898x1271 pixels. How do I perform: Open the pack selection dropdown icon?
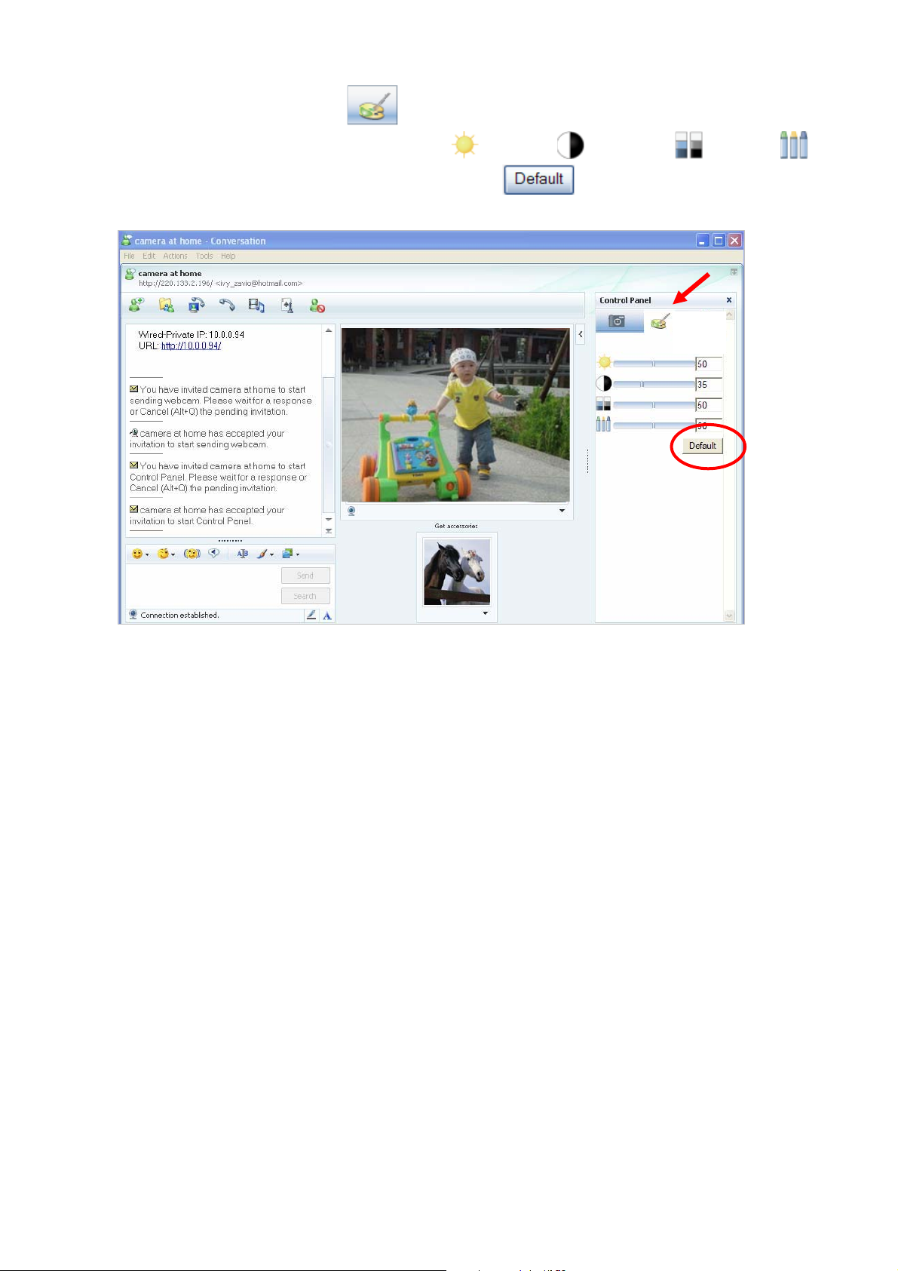point(290,554)
